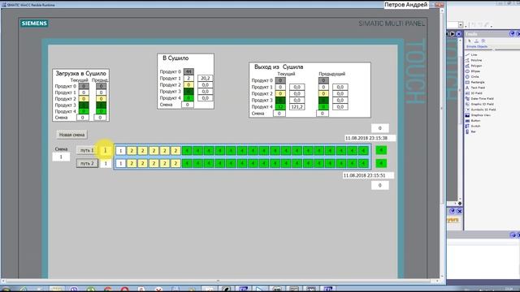Click the 0 field below the second timestamp
This screenshot has width=520, height=292.
[380, 186]
